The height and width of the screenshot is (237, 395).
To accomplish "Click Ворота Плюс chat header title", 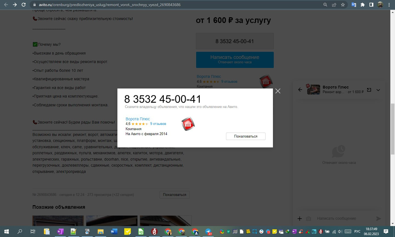I will point(335,87).
